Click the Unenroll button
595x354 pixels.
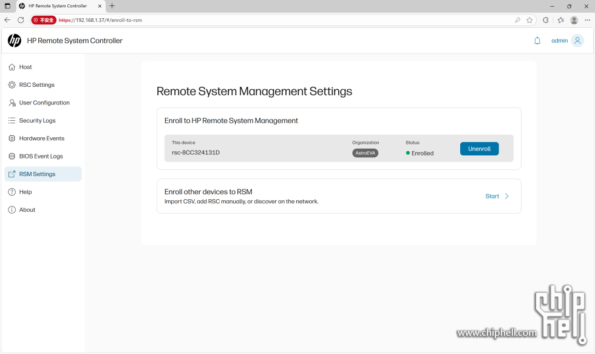click(x=479, y=149)
